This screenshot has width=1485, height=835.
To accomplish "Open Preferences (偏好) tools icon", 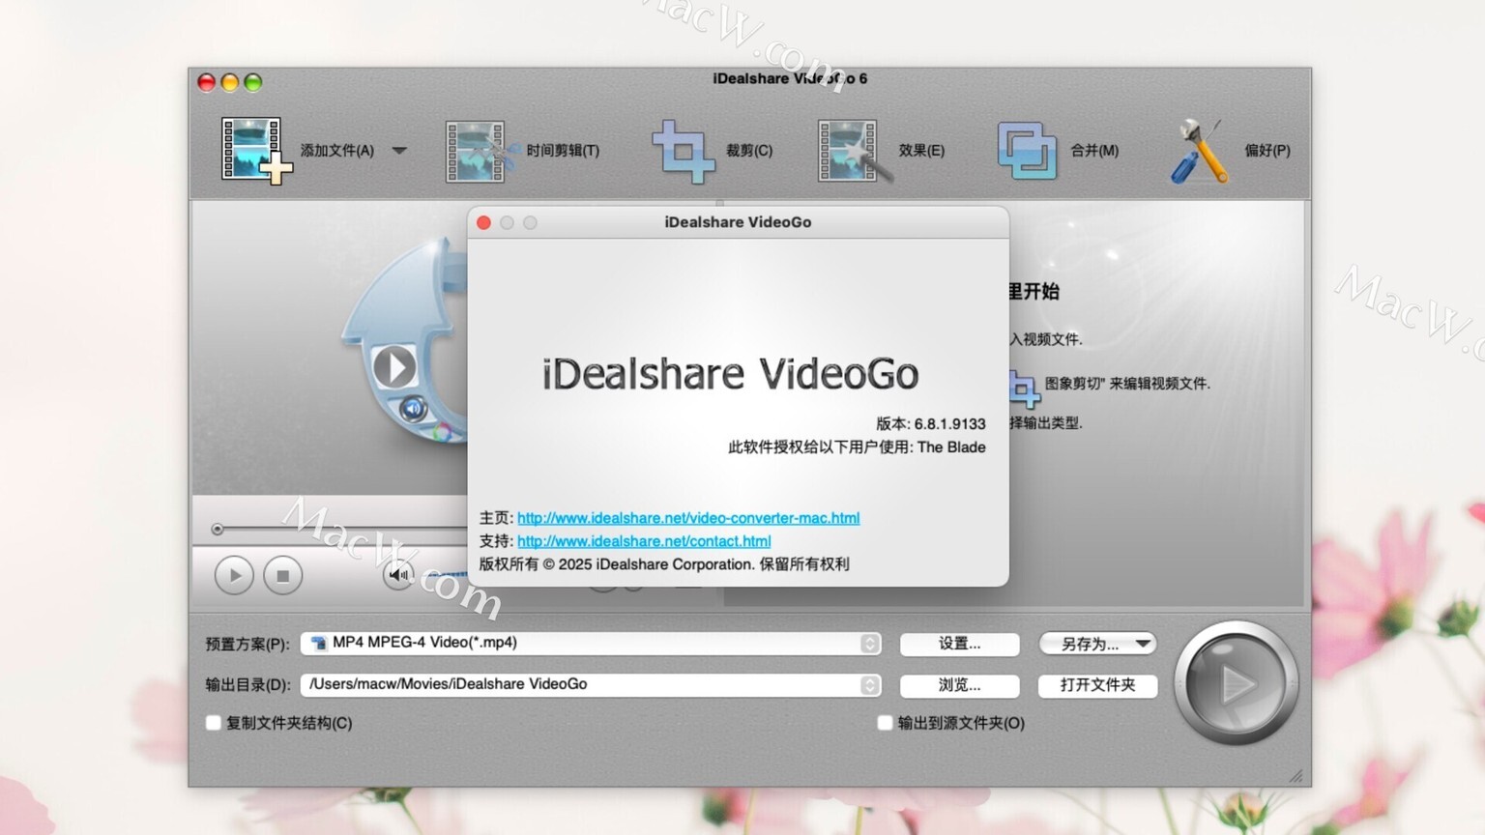I will pos(1201,151).
